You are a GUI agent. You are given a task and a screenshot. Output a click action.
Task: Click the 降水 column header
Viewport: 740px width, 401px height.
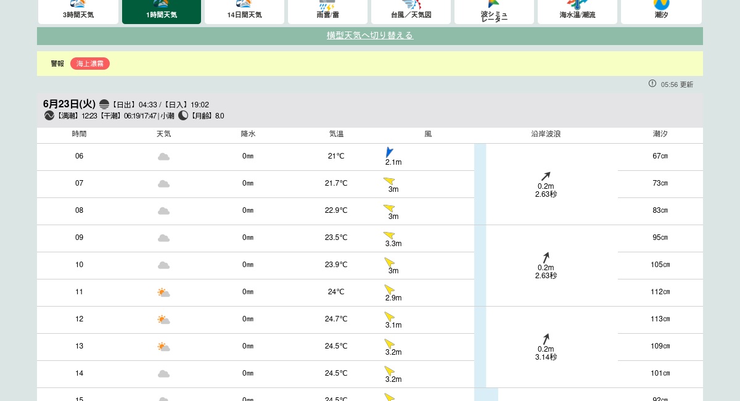tap(248, 134)
